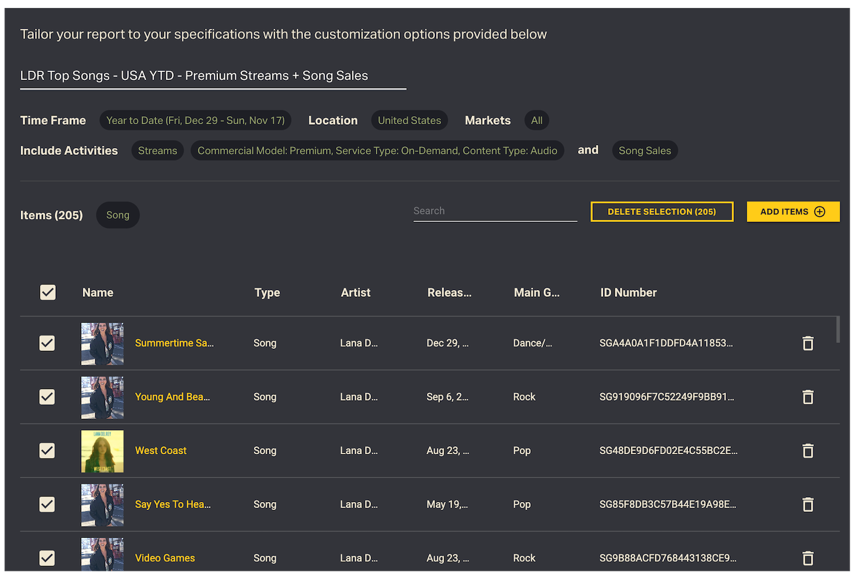Click the Streams activity chip

click(x=157, y=151)
